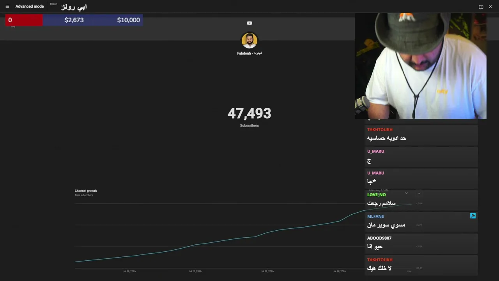Click the chat message 'مسوي سوبر مان'
Screen dimensions: 499x281
click(x=386, y=225)
